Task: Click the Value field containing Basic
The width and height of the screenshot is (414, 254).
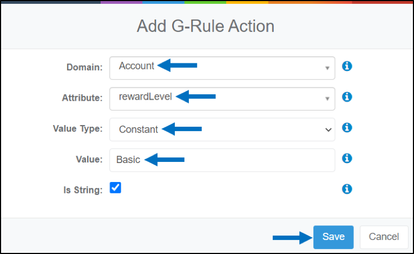Action: pos(222,160)
